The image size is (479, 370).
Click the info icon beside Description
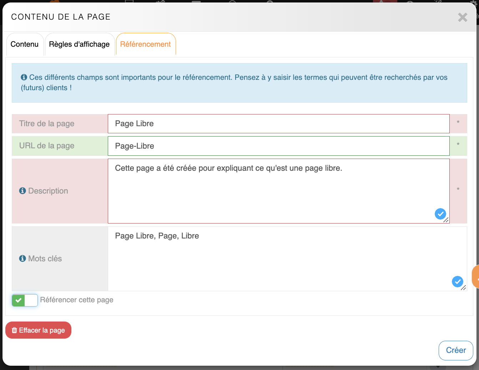(x=22, y=191)
